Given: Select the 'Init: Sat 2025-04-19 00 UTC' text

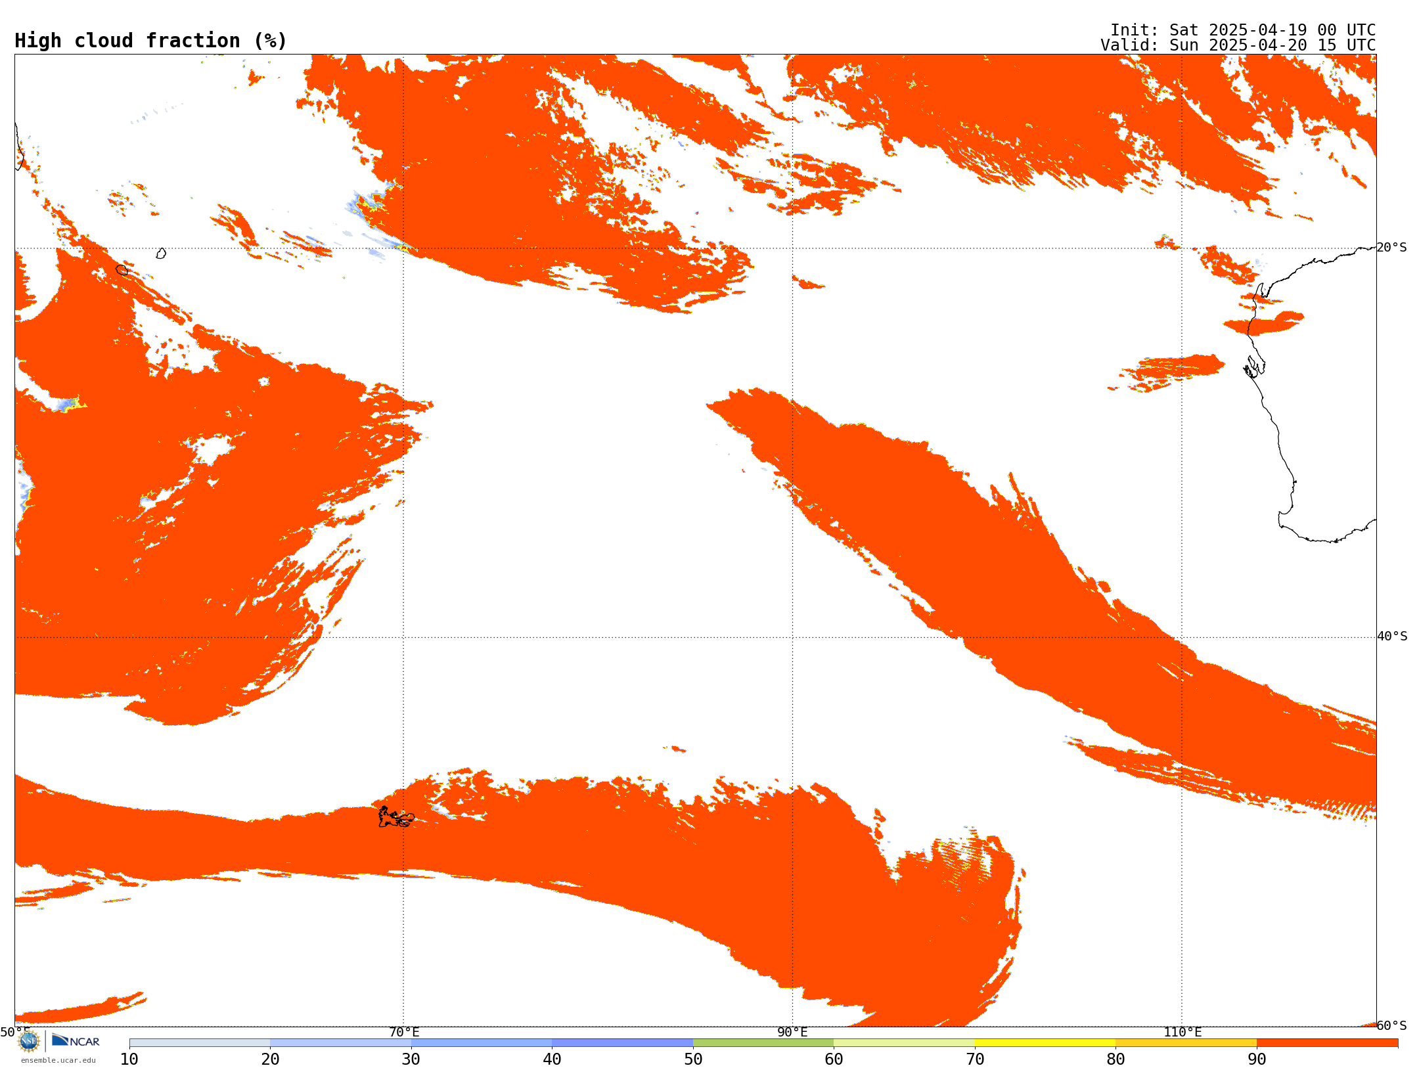Looking at the screenshot, I should [x=1243, y=30].
